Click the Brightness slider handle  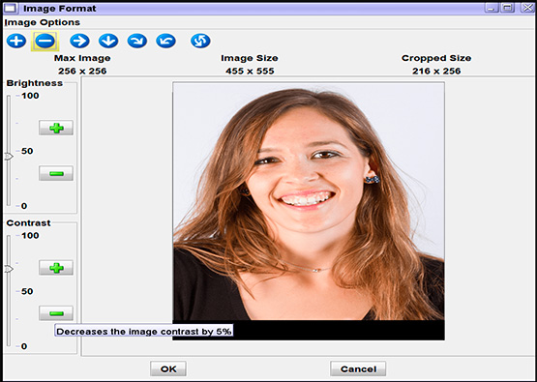tap(9, 157)
